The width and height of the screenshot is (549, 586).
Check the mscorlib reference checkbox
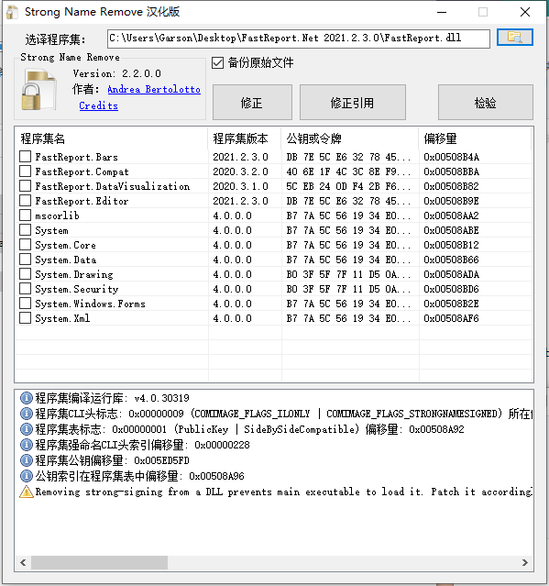tap(25, 215)
